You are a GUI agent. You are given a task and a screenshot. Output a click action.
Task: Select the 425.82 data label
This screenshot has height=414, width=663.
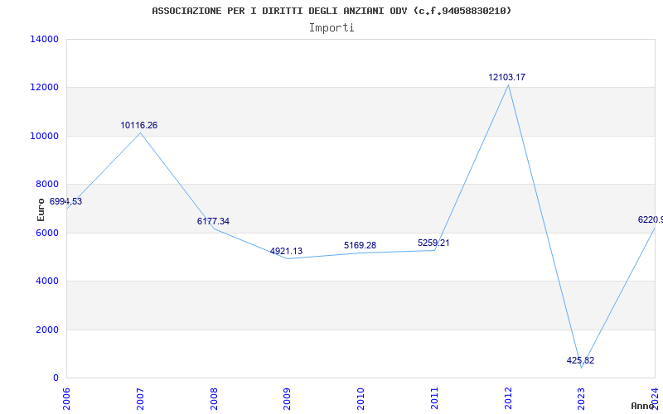point(580,360)
